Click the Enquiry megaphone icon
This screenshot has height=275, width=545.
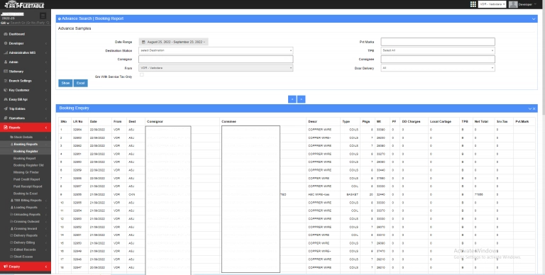5,266
